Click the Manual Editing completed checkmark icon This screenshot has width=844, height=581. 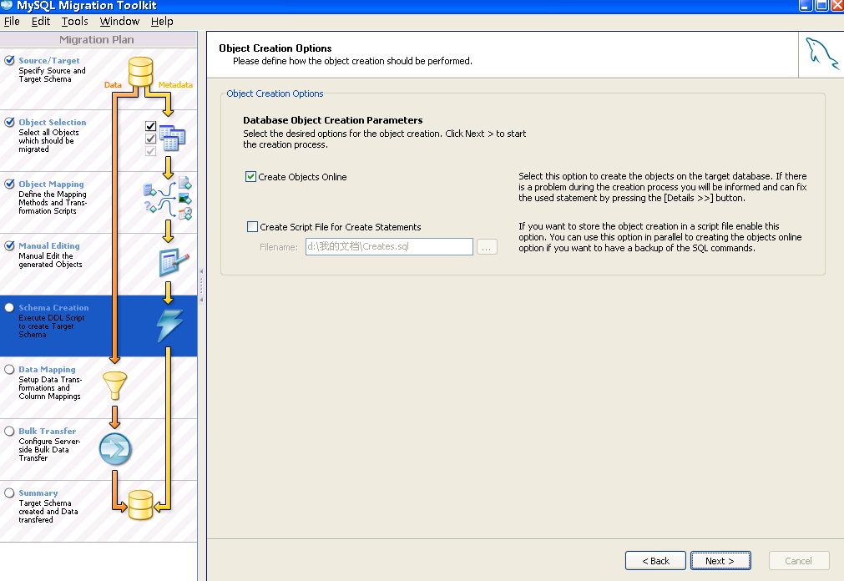(9, 245)
